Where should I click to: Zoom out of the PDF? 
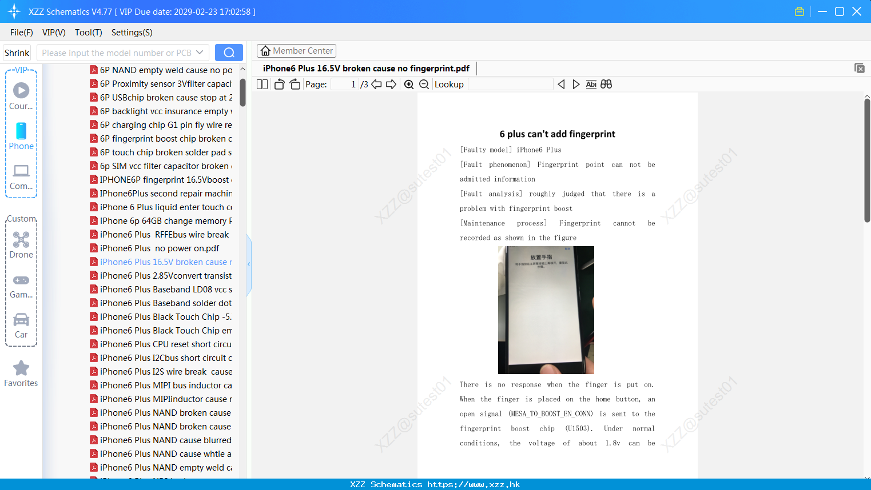coord(424,85)
